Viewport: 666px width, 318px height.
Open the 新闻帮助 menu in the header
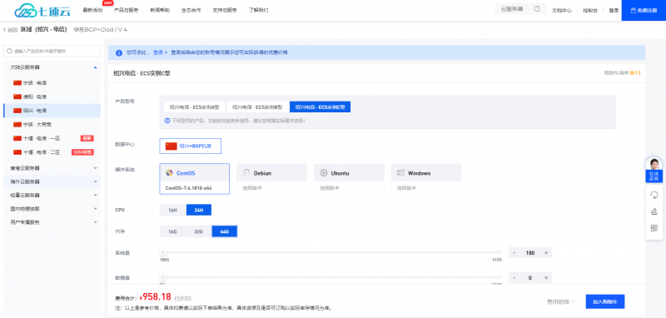pos(160,10)
